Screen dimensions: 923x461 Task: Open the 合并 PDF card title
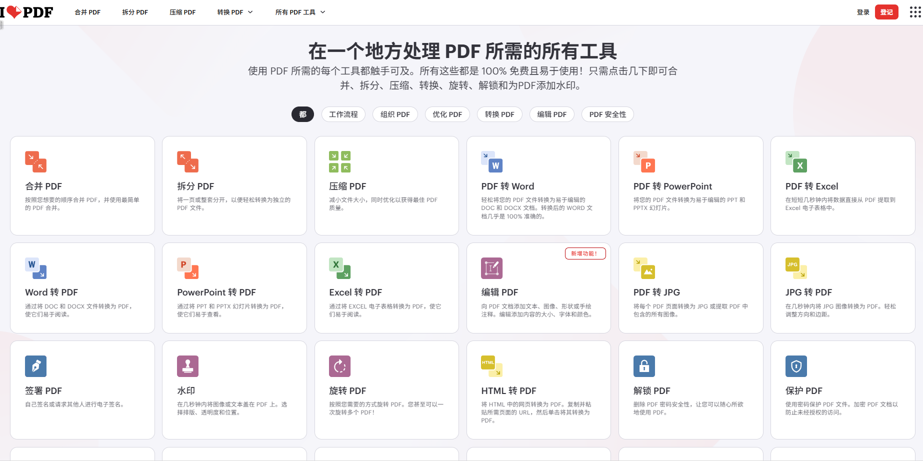pyautogui.click(x=43, y=186)
